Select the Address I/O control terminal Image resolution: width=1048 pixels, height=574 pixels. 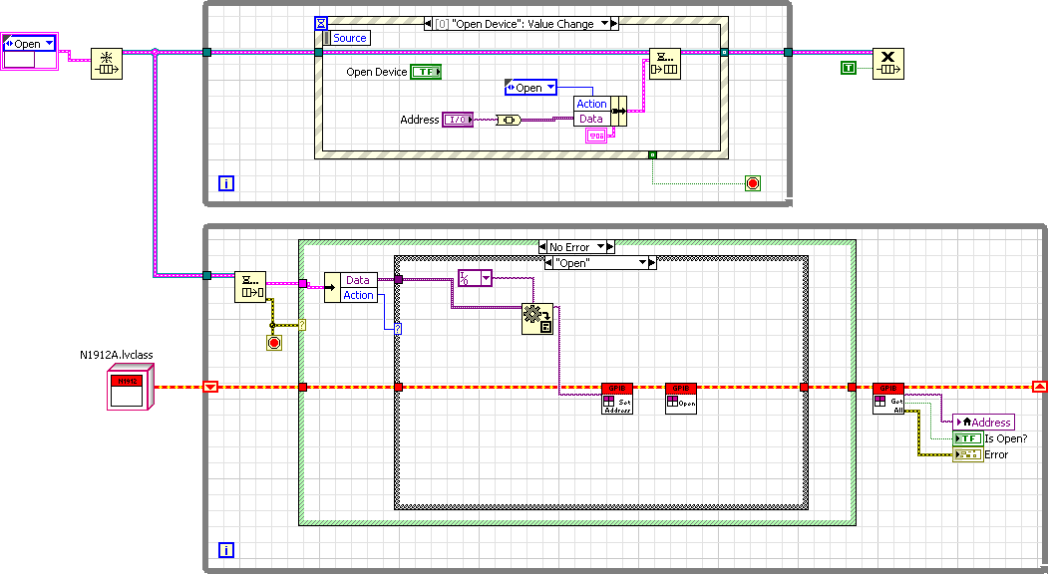click(458, 120)
